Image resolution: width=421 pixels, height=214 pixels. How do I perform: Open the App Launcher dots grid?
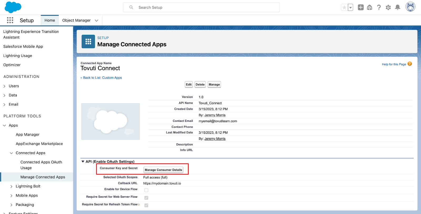click(10, 20)
